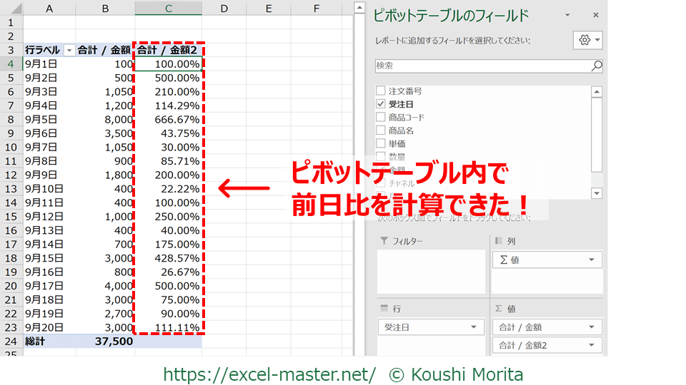The width and height of the screenshot is (686, 385).
Task: Open the excel-master.net link
Action: (269, 374)
